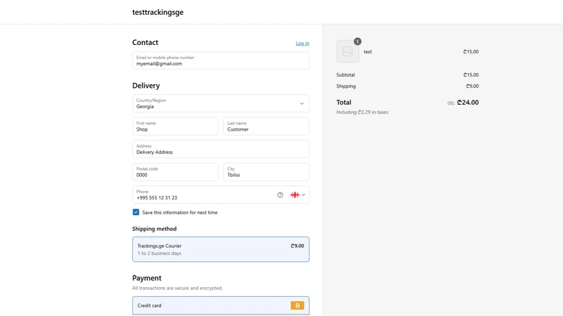This screenshot has height=316, width=563.
Task: Click 'All transactions are secure and encrypted' text
Action: [x=177, y=288]
